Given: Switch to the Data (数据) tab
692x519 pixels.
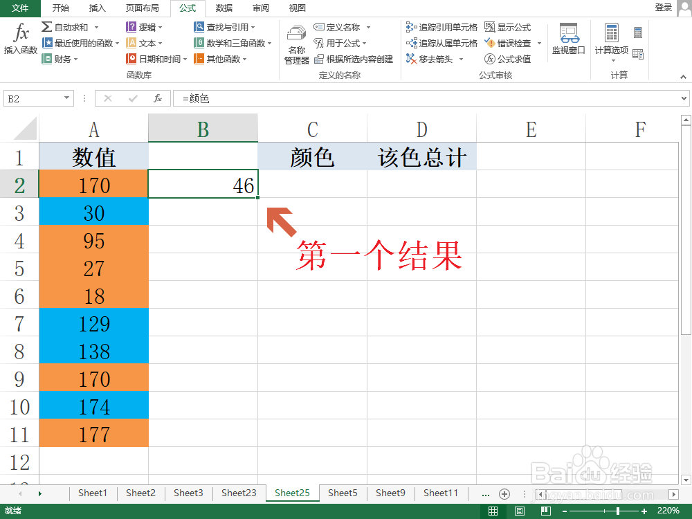Looking at the screenshot, I should point(224,8).
